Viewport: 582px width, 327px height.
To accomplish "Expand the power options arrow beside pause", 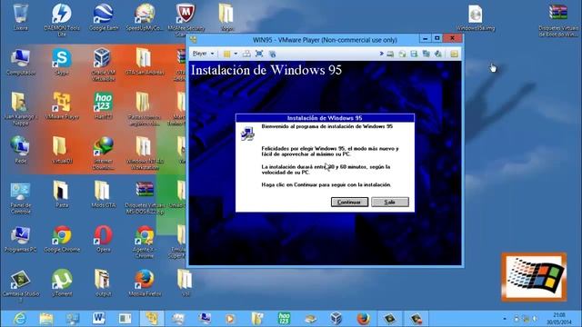I will [236, 54].
